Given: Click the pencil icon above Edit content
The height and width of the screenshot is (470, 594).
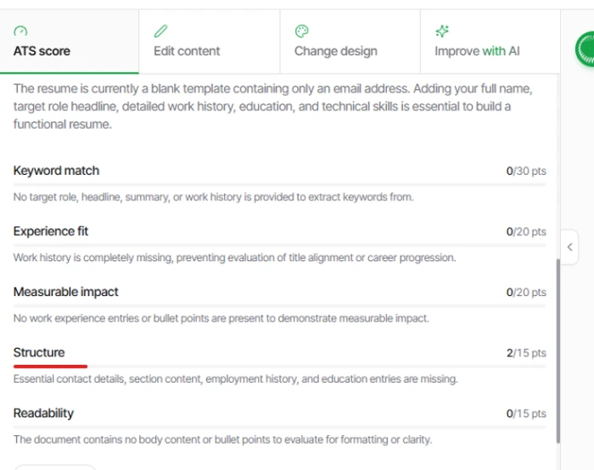Looking at the screenshot, I should 160,31.
